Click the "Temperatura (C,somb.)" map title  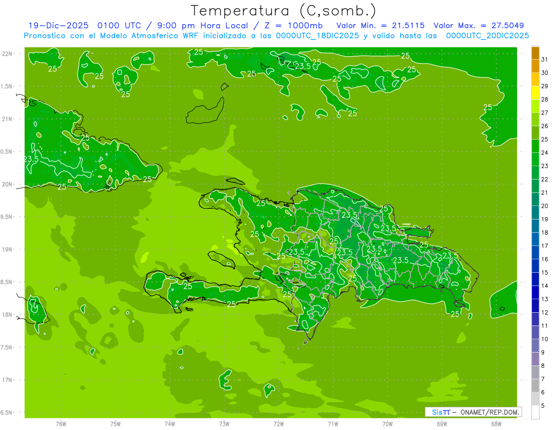[283, 11]
